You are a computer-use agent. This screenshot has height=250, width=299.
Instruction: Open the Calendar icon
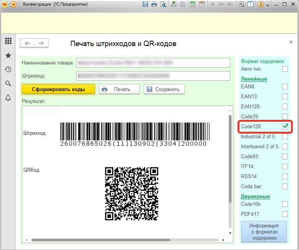(202, 4)
